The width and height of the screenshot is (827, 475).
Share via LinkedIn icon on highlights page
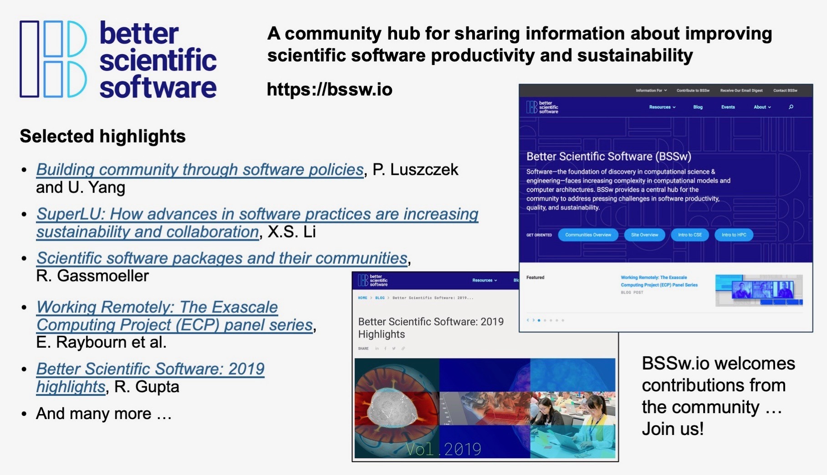[x=377, y=349]
